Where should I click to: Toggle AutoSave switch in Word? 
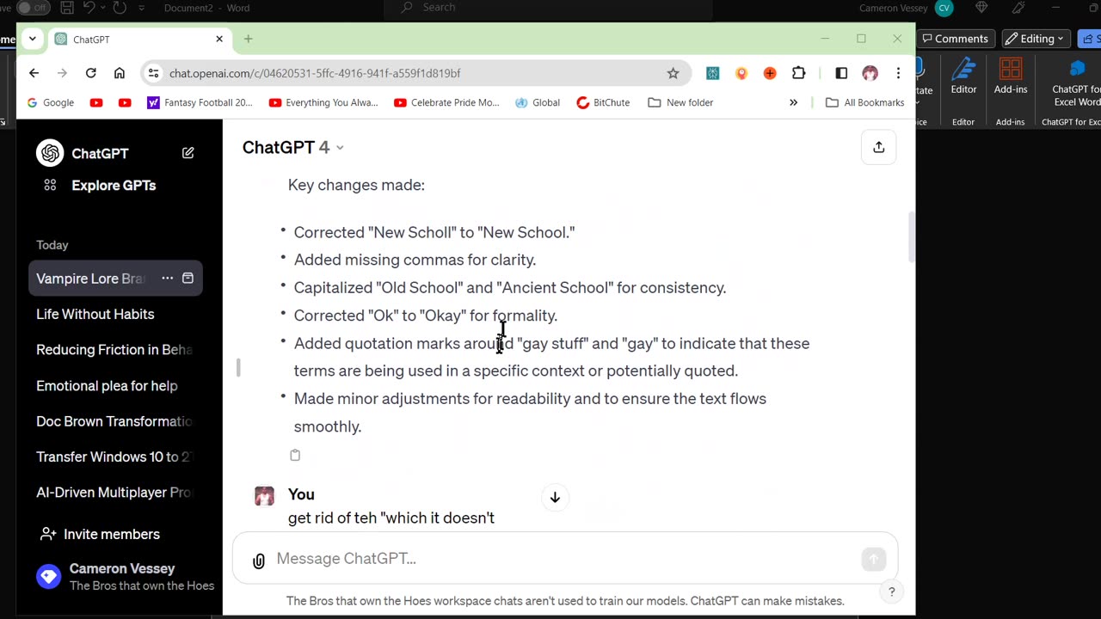(33, 8)
